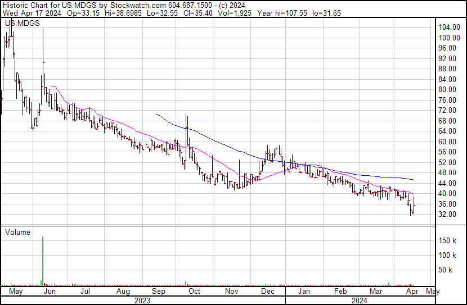Click the 50 k volume axis label
467x305 pixels.
pos(448,270)
